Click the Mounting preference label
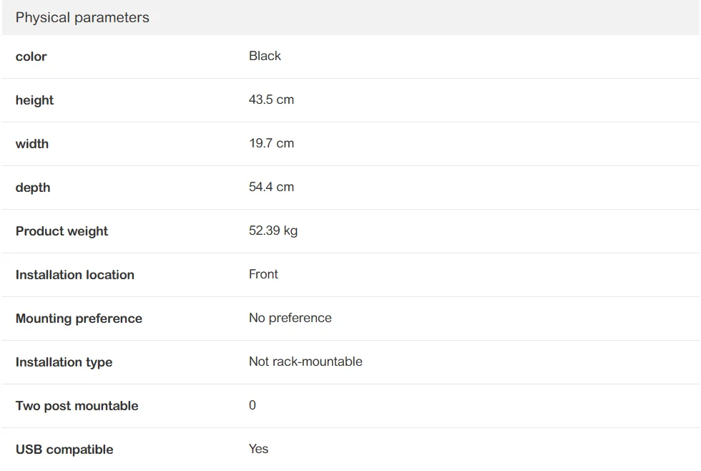This screenshot has width=701, height=471. [x=79, y=319]
